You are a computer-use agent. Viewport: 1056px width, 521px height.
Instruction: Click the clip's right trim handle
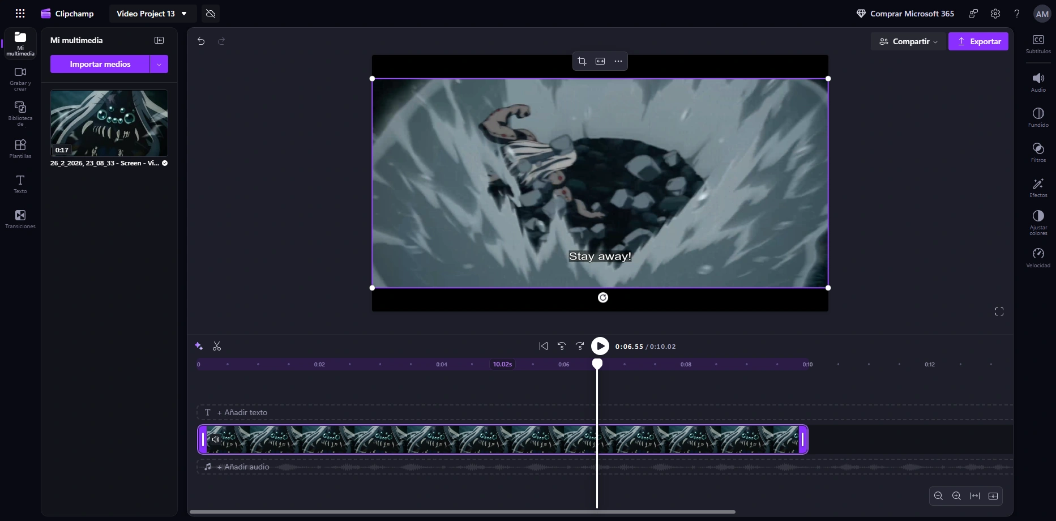(802, 439)
